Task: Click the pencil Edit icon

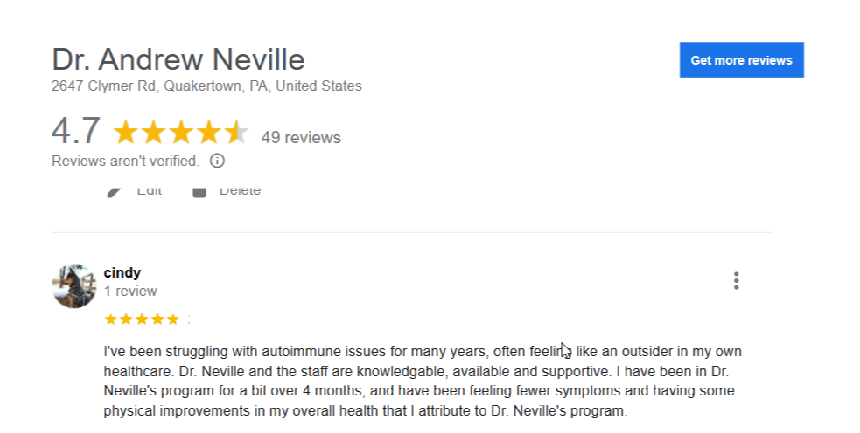Action: [x=114, y=191]
